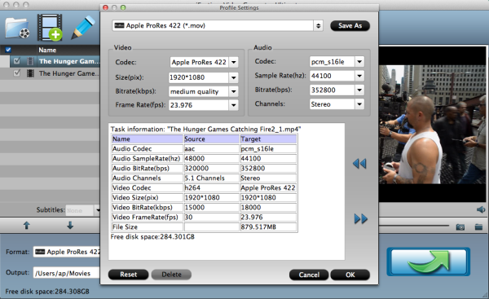Move selected file down with arrow
The height and width of the screenshot is (299, 489).
pos(70,225)
